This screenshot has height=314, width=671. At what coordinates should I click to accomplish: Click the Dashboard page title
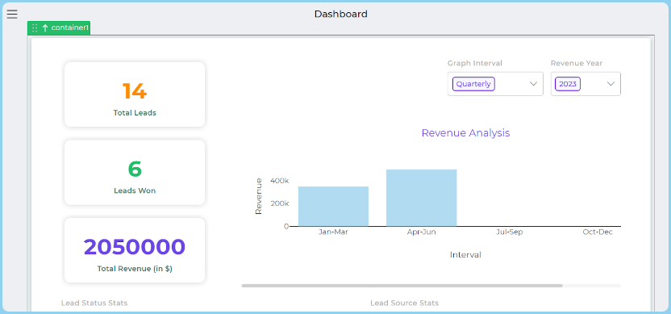click(341, 15)
